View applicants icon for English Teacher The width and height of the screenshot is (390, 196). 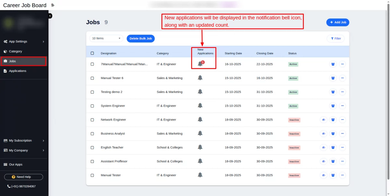(333, 147)
